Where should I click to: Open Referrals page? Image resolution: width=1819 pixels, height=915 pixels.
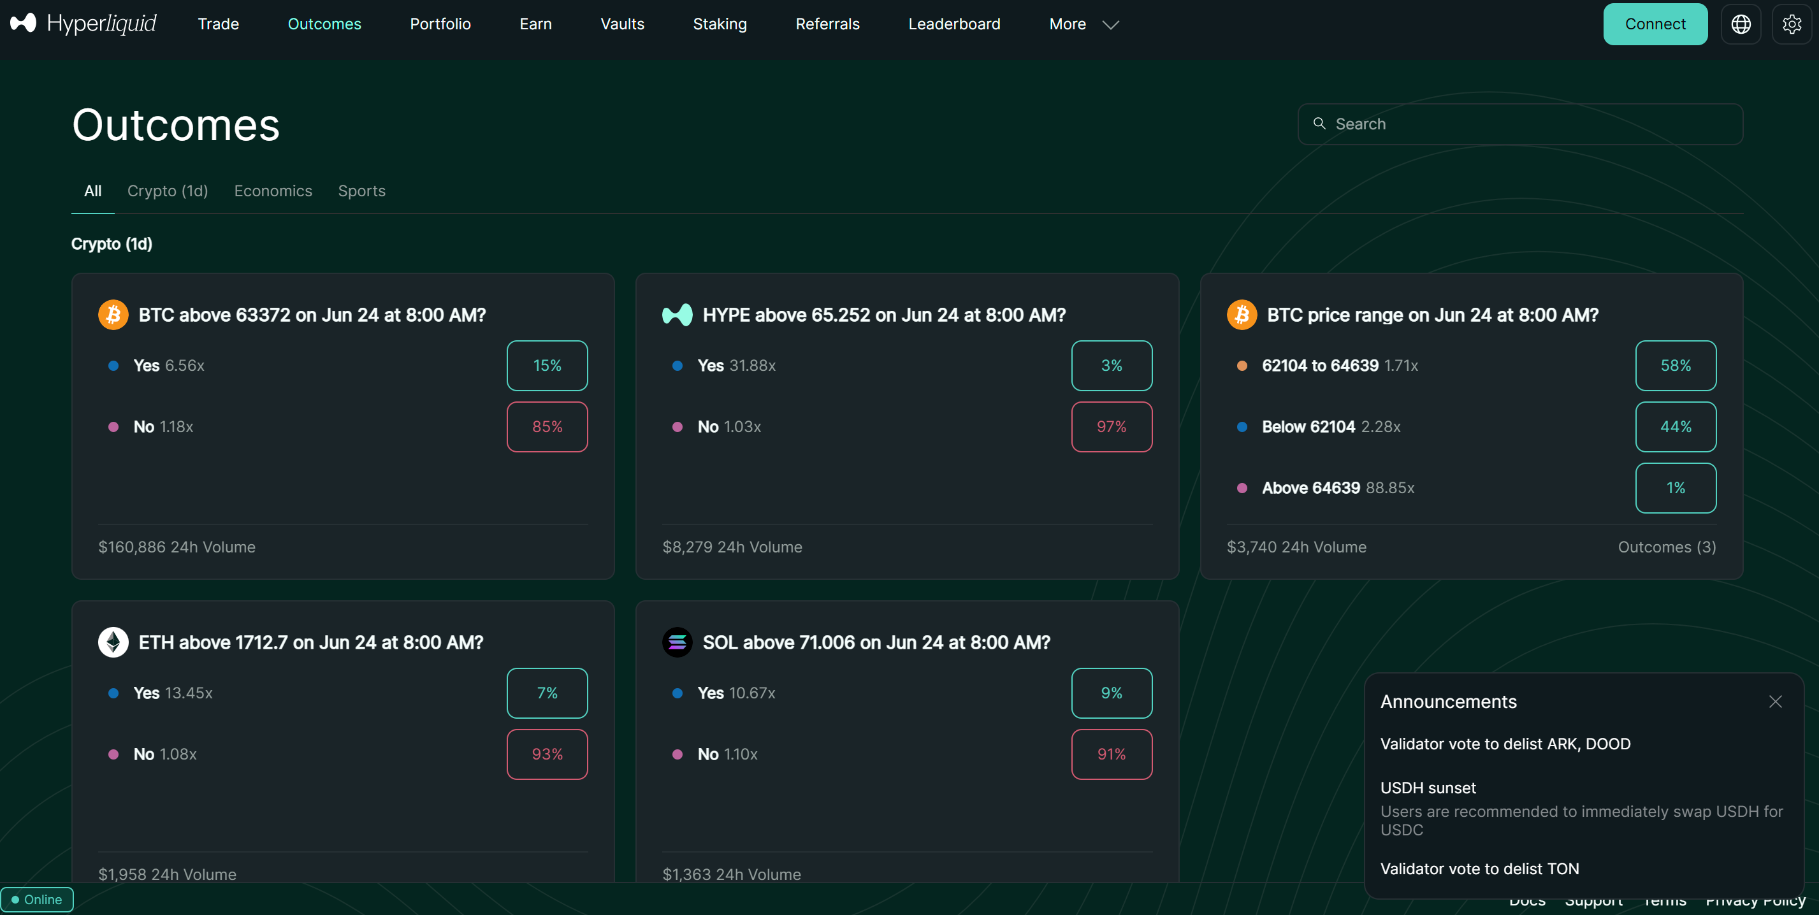827,24
